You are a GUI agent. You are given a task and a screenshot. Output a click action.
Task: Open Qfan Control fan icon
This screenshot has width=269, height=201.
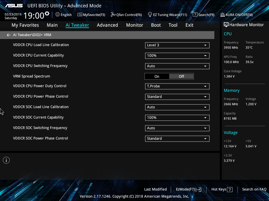113,15
